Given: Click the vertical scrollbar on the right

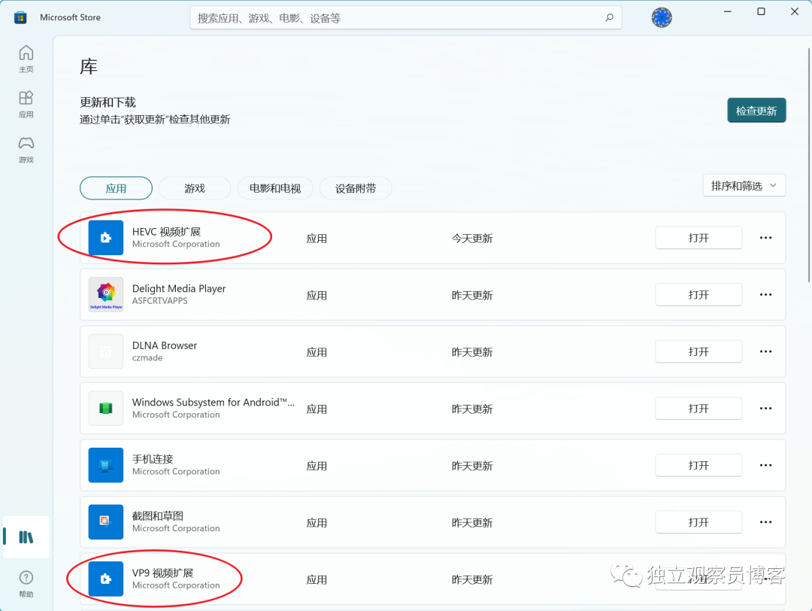Looking at the screenshot, I should click(808, 165).
